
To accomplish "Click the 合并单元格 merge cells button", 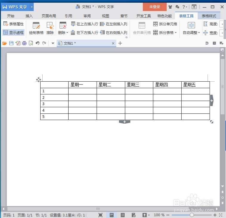I will [x=142, y=28].
